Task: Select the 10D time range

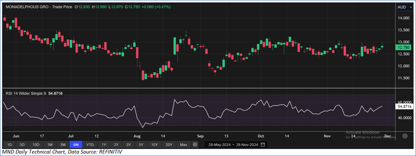Action: [x=36, y=145]
